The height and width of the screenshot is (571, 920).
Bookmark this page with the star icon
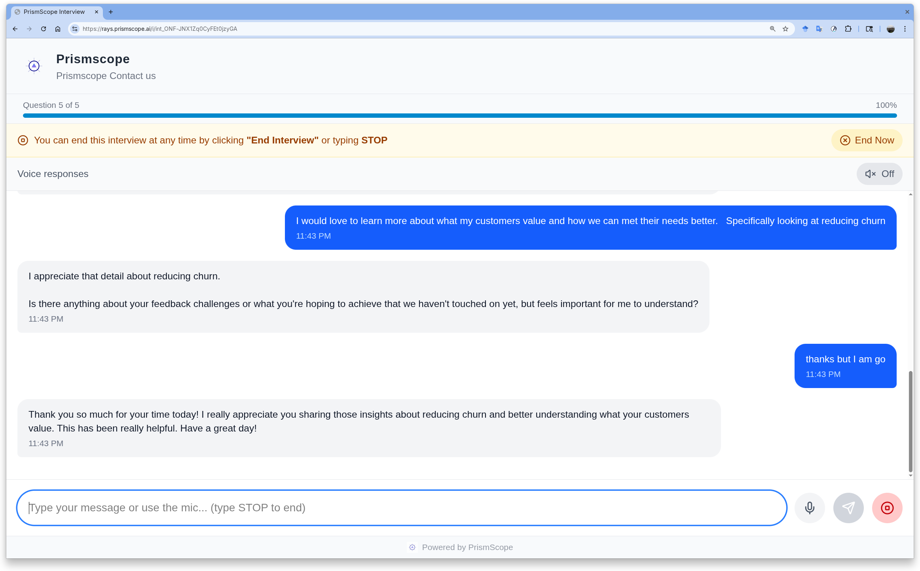[786, 29]
